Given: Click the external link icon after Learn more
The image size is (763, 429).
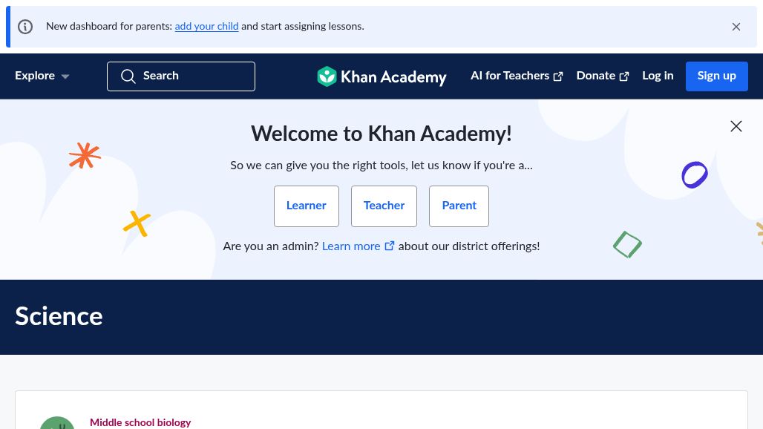Looking at the screenshot, I should pos(389,246).
